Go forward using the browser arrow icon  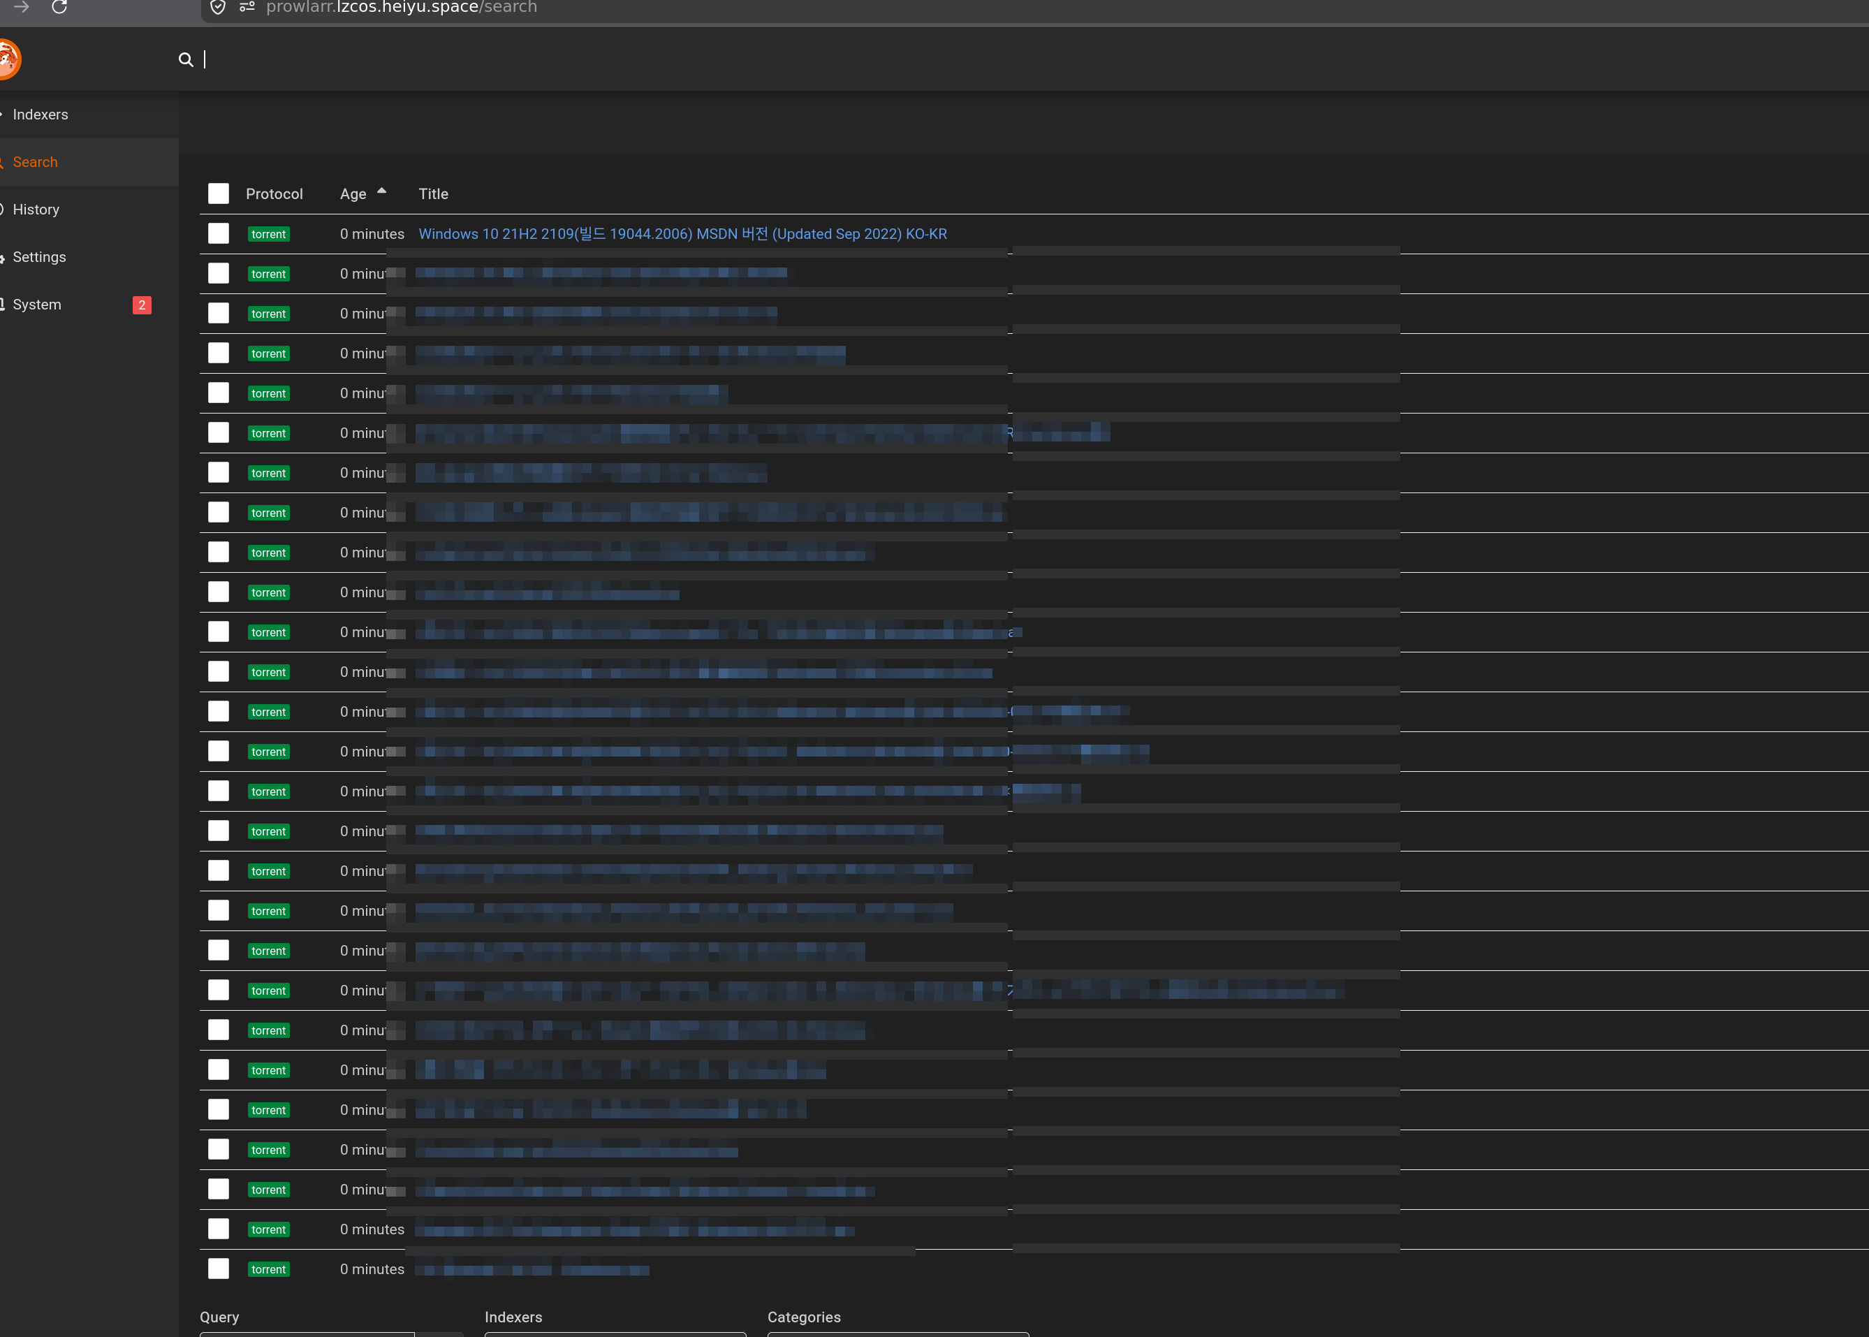pyautogui.click(x=22, y=6)
